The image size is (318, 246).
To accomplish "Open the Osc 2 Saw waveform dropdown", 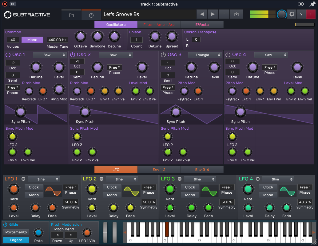I will click(x=116, y=55).
